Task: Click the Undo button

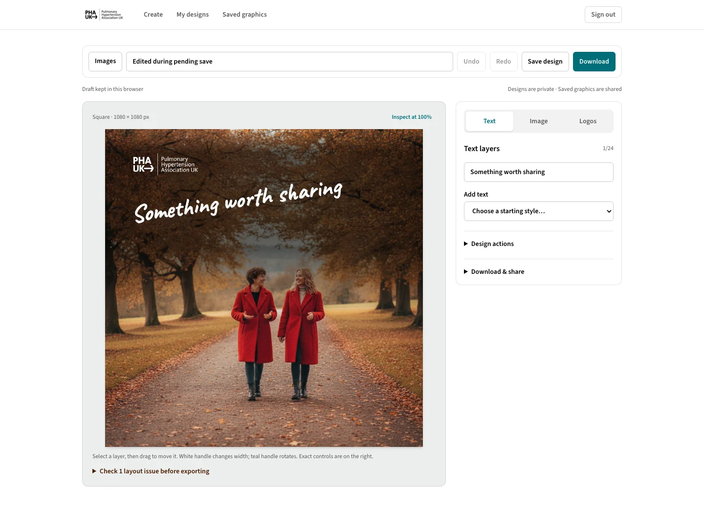Action: 471,62
